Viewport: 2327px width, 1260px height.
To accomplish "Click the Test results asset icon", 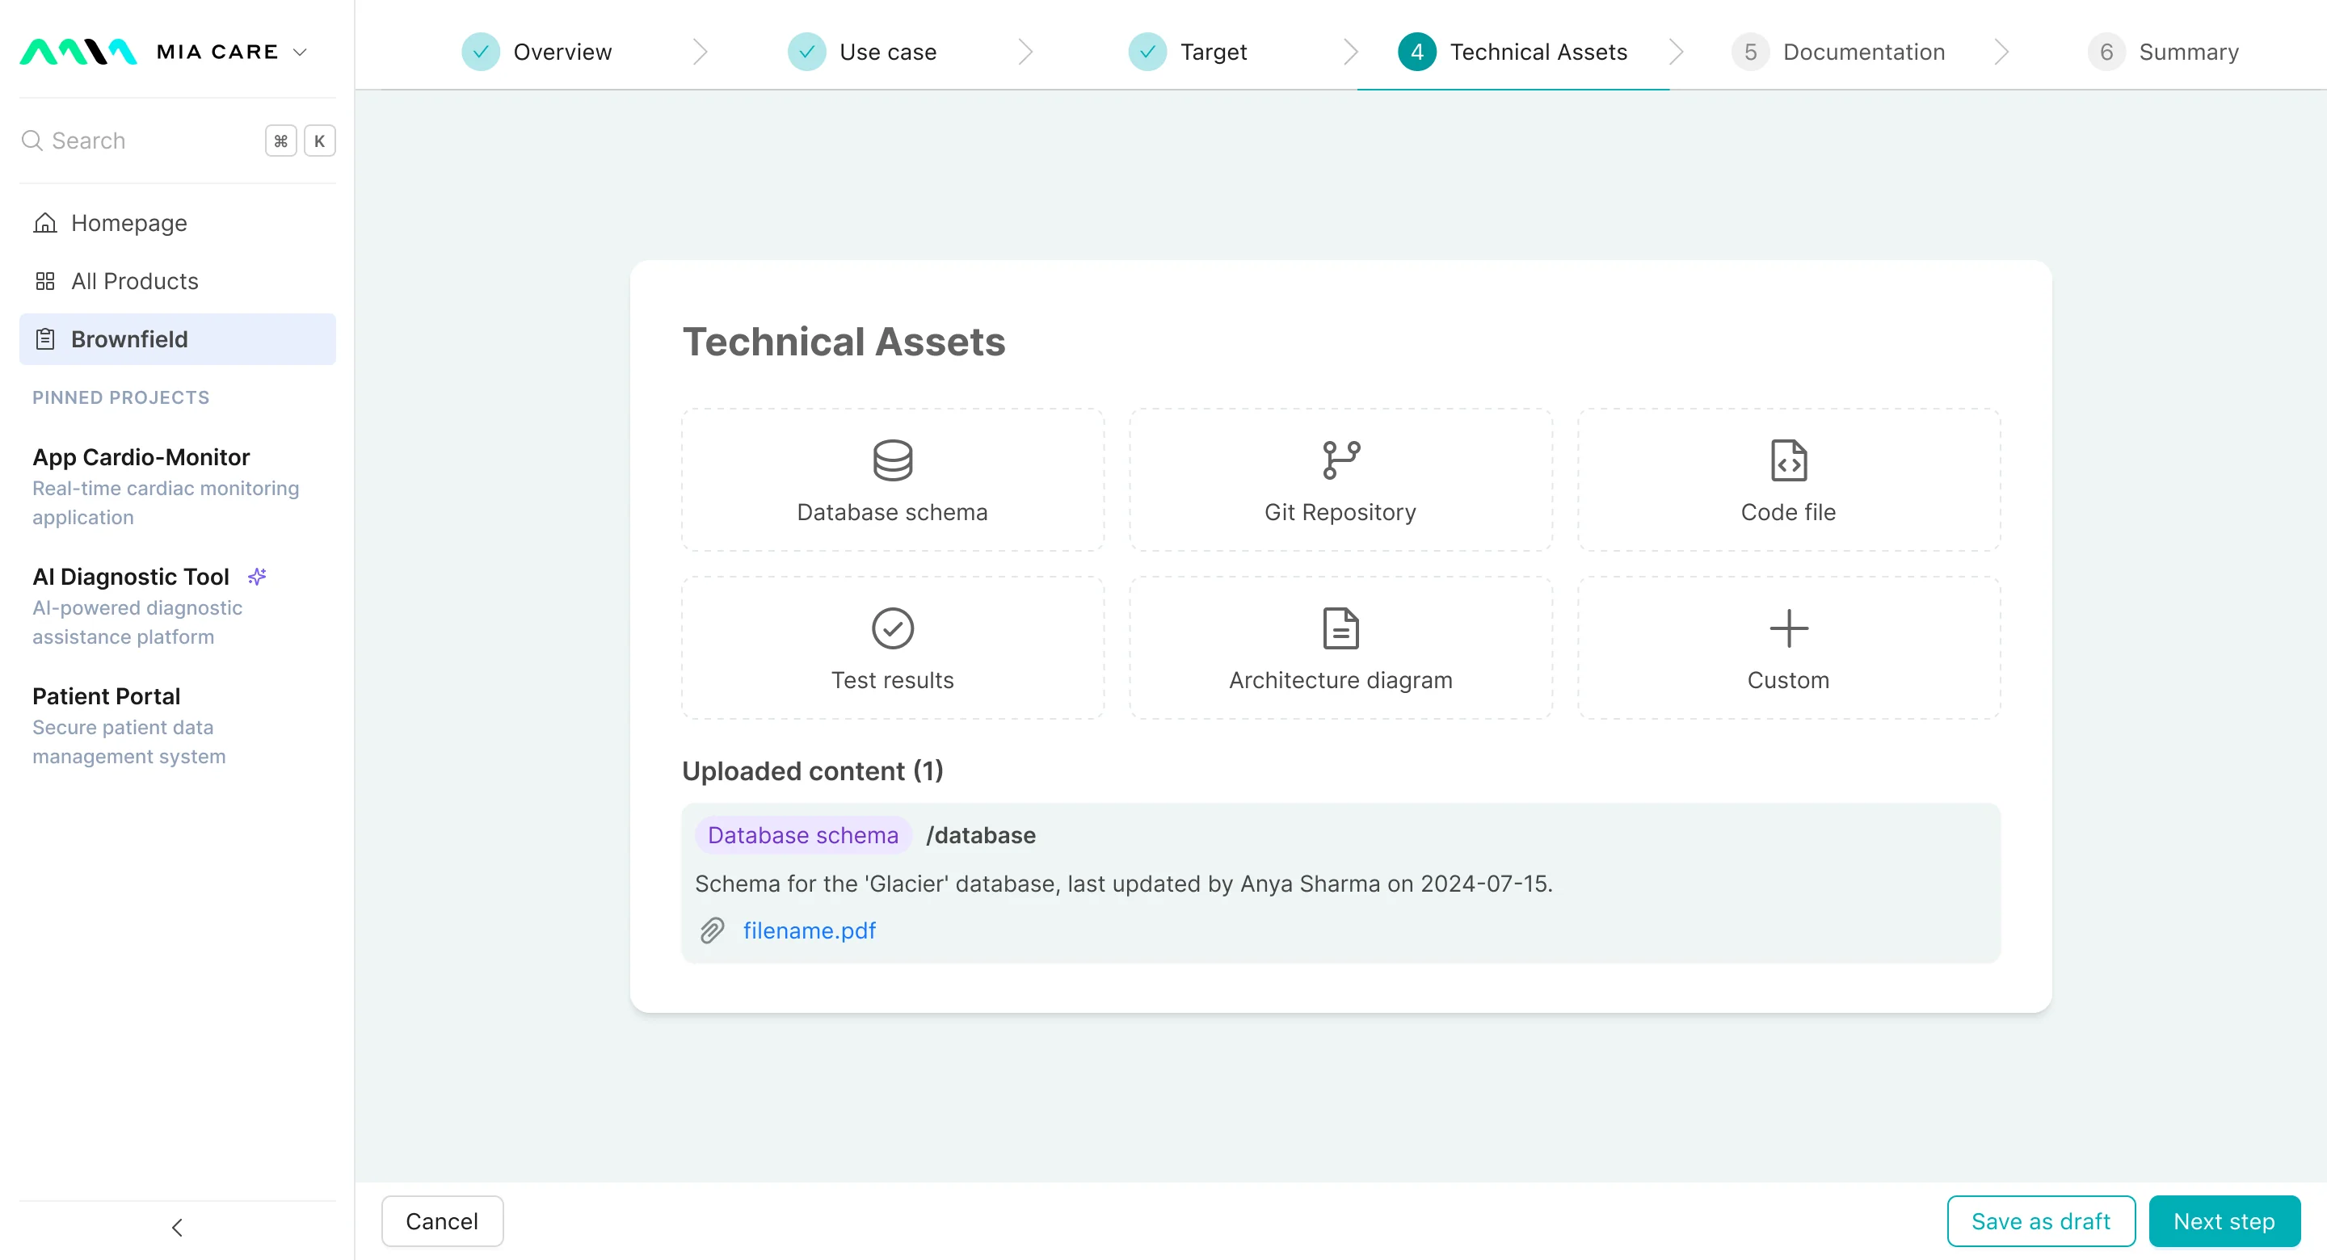I will pos(893,628).
